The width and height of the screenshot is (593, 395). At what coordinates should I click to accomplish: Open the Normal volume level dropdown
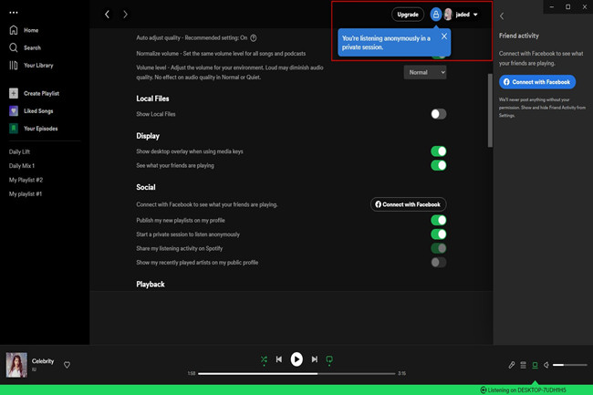click(x=424, y=72)
